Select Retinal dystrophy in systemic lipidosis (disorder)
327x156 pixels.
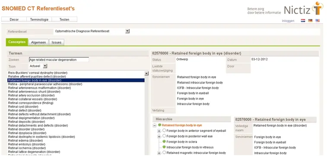(x=41, y=137)
